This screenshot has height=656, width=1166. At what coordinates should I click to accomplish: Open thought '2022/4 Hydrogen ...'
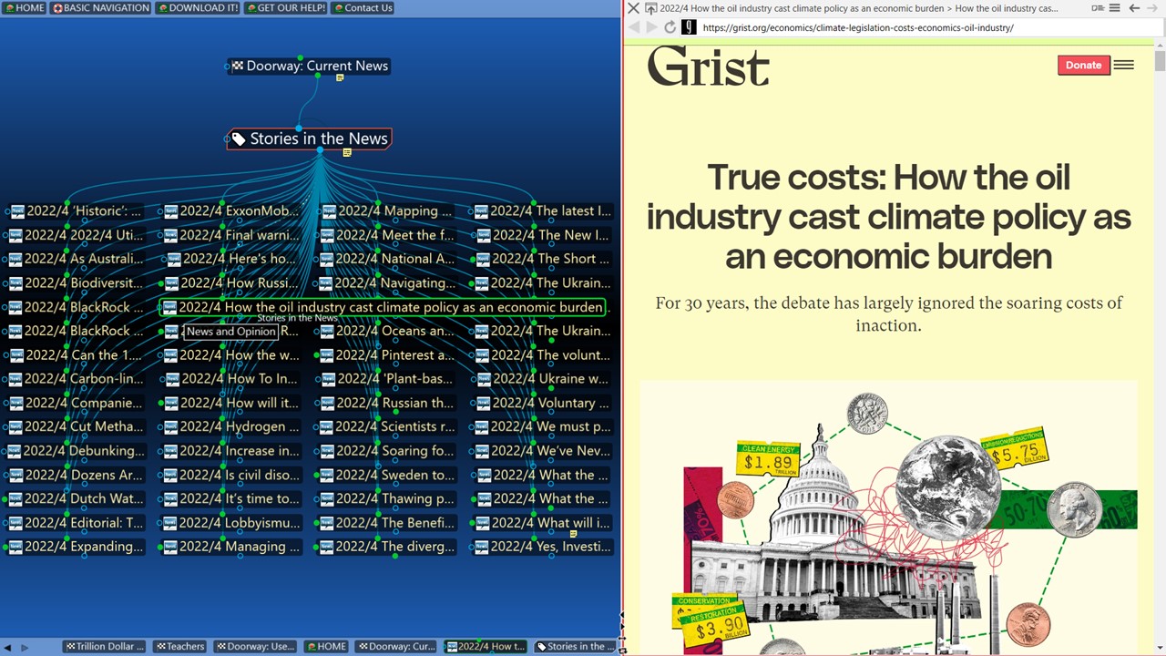point(231,426)
